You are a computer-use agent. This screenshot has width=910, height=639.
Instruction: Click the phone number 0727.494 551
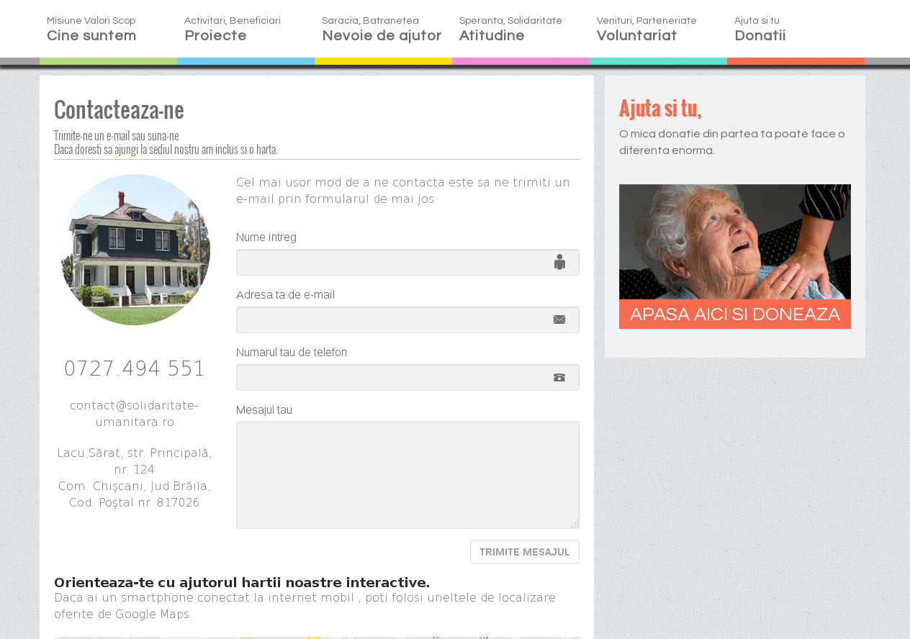pos(135,368)
